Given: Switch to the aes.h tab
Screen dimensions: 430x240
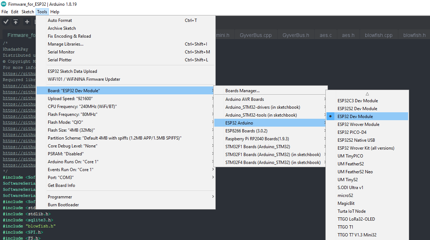Looking at the screenshot, I should tap(348, 35).
